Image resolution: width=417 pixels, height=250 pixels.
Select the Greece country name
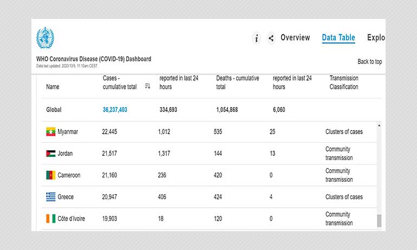coord(66,197)
